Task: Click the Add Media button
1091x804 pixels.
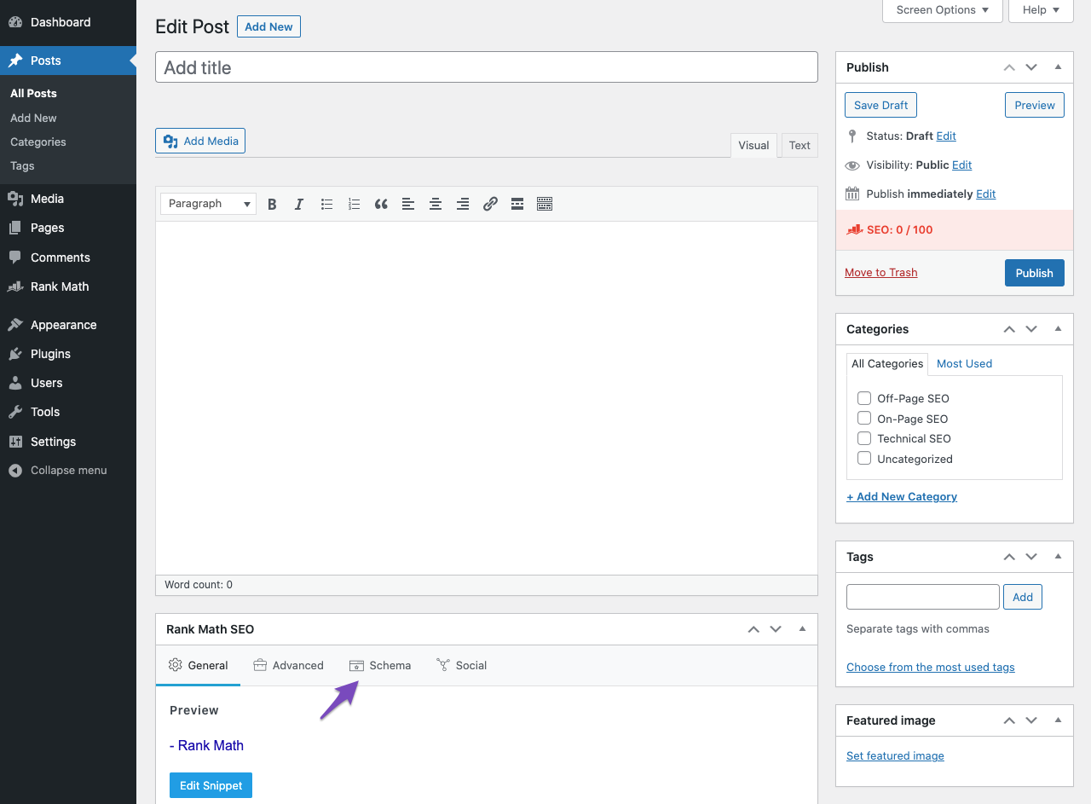Action: [200, 141]
